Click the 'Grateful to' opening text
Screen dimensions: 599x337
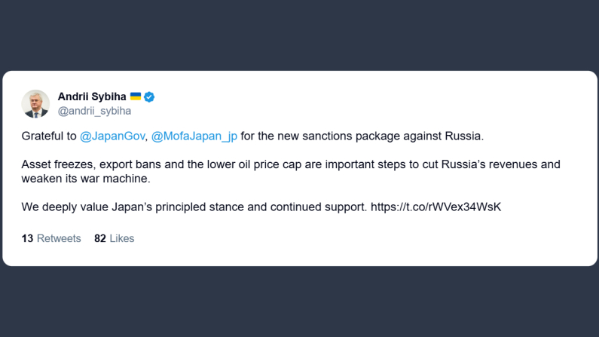click(49, 136)
